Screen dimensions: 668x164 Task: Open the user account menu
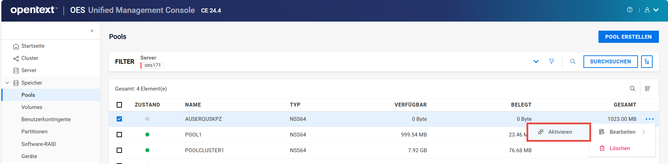point(651,10)
